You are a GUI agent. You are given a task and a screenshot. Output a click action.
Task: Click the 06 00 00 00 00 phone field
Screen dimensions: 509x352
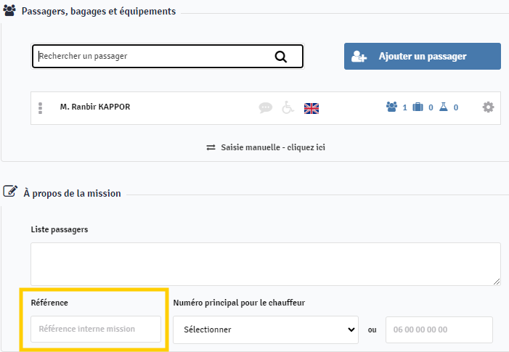(439, 330)
